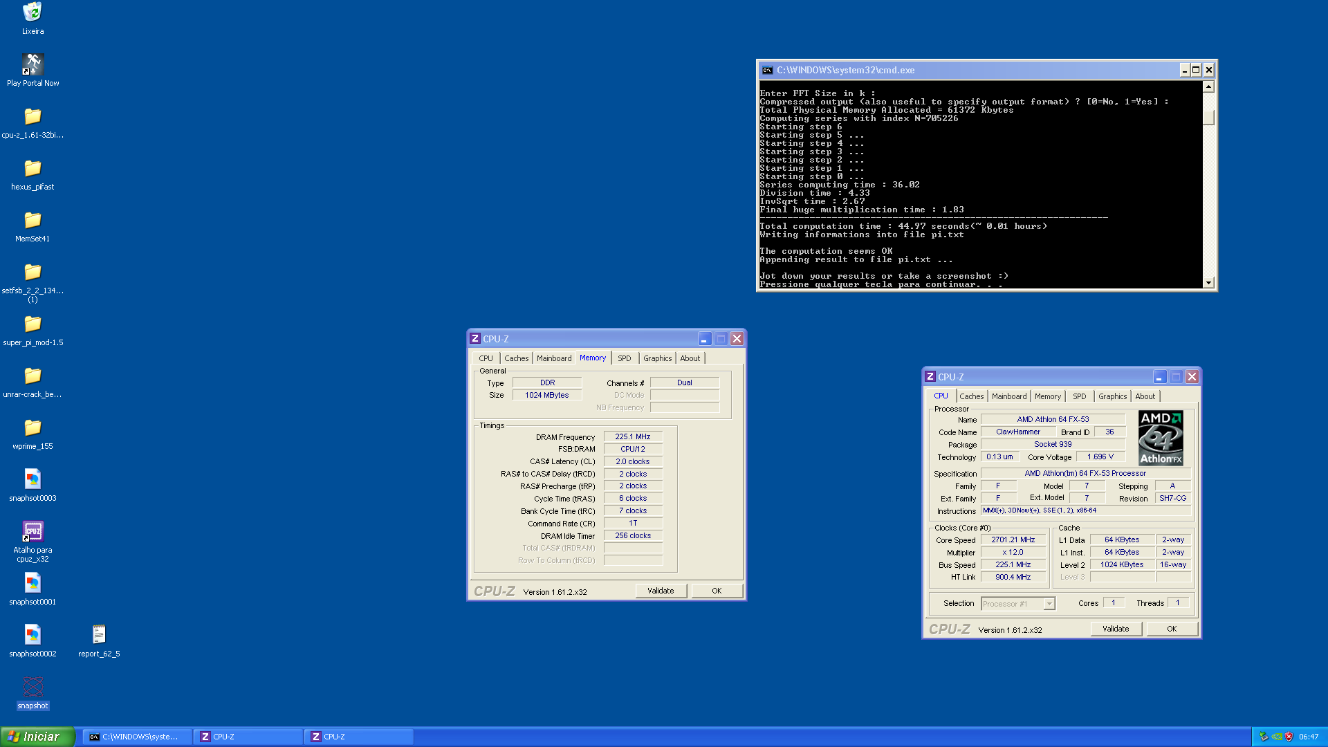
Task: Click Validate in processor CPU-Z window
Action: [1116, 629]
